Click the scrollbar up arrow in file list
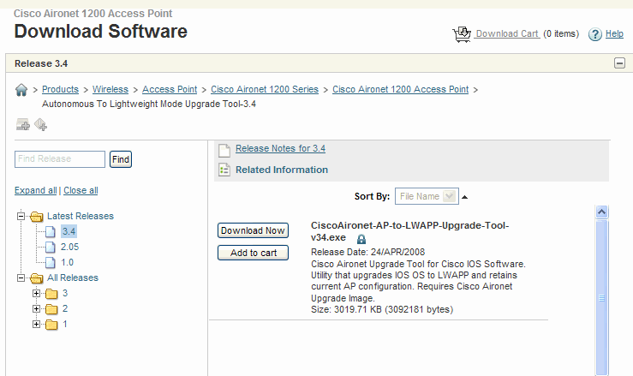Viewport: 633px width, 376px height. tap(601, 212)
